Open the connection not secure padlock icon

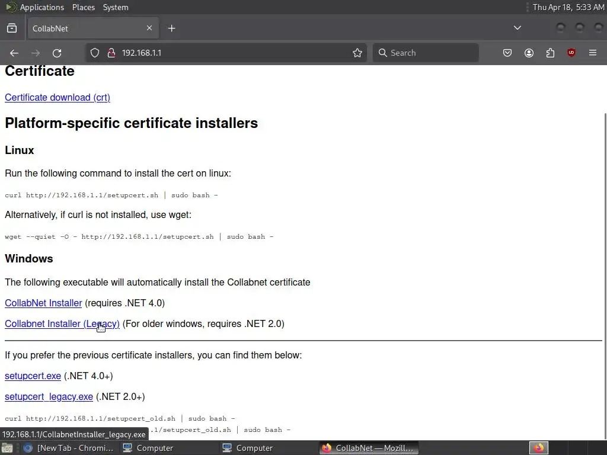[111, 53]
